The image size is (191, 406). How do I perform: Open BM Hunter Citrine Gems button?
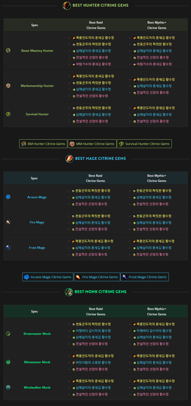point(43,143)
